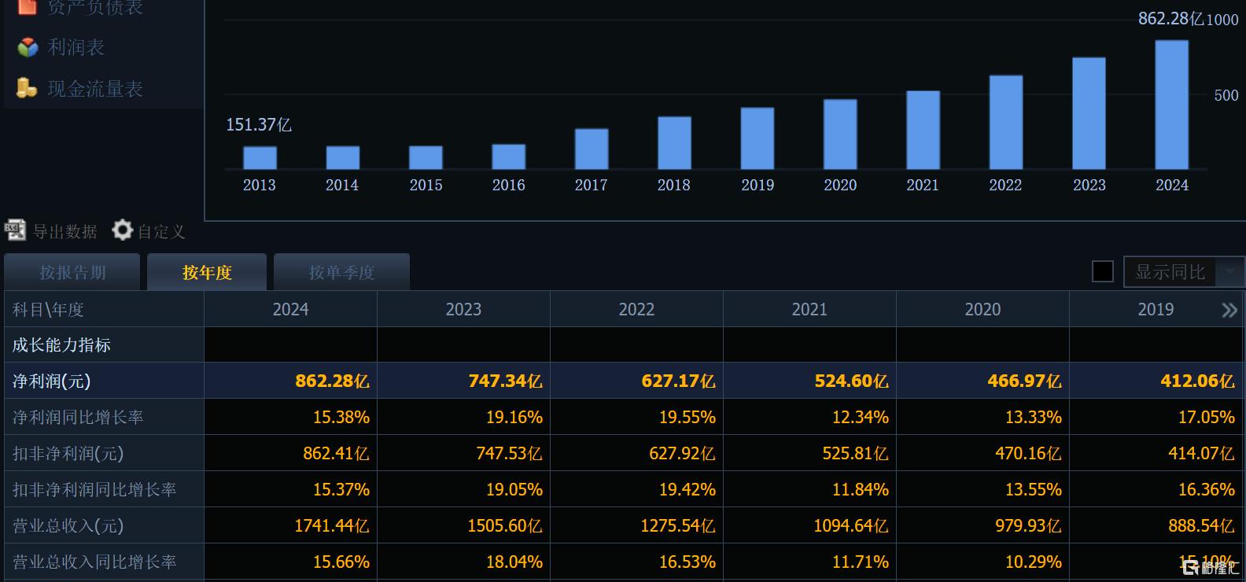Image resolution: width=1246 pixels, height=582 pixels.
Task: Click the double-arrow next years icon
Action: (1229, 310)
